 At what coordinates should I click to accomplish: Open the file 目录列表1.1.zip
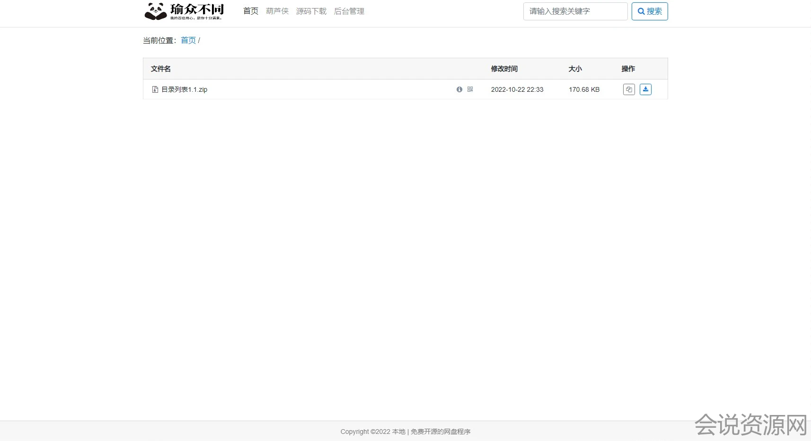tap(184, 89)
